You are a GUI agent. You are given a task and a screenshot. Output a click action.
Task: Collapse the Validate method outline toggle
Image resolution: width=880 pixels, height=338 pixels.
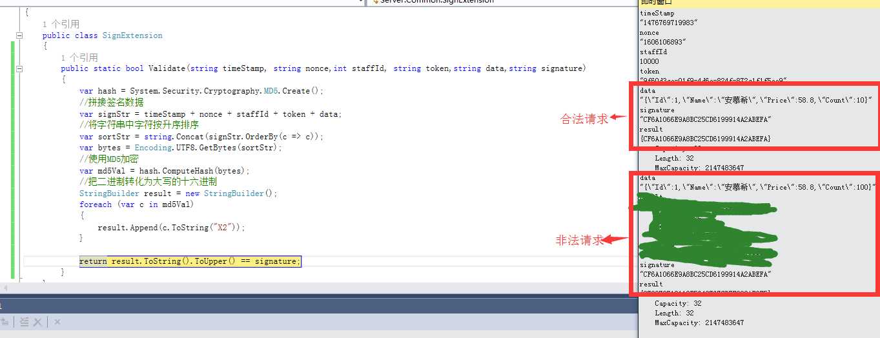[19, 68]
